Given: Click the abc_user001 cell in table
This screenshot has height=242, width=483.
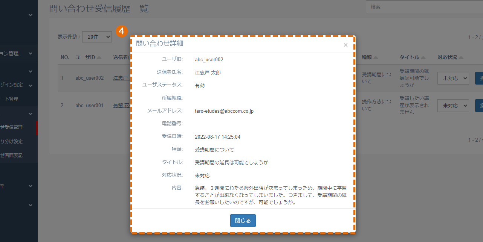Looking at the screenshot, I should tap(89, 106).
